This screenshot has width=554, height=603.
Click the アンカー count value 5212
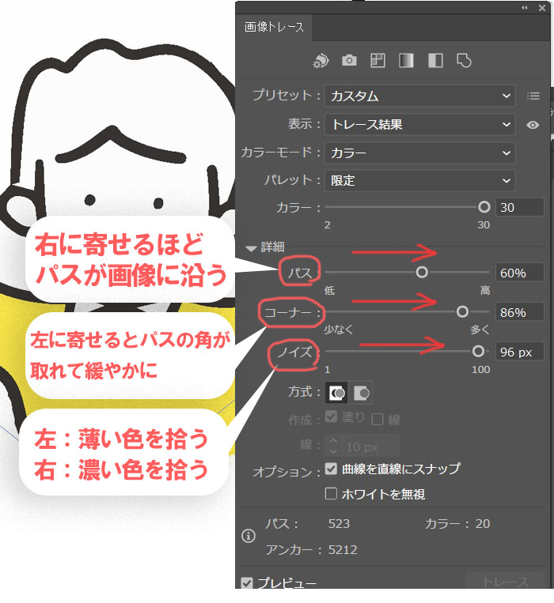(343, 549)
